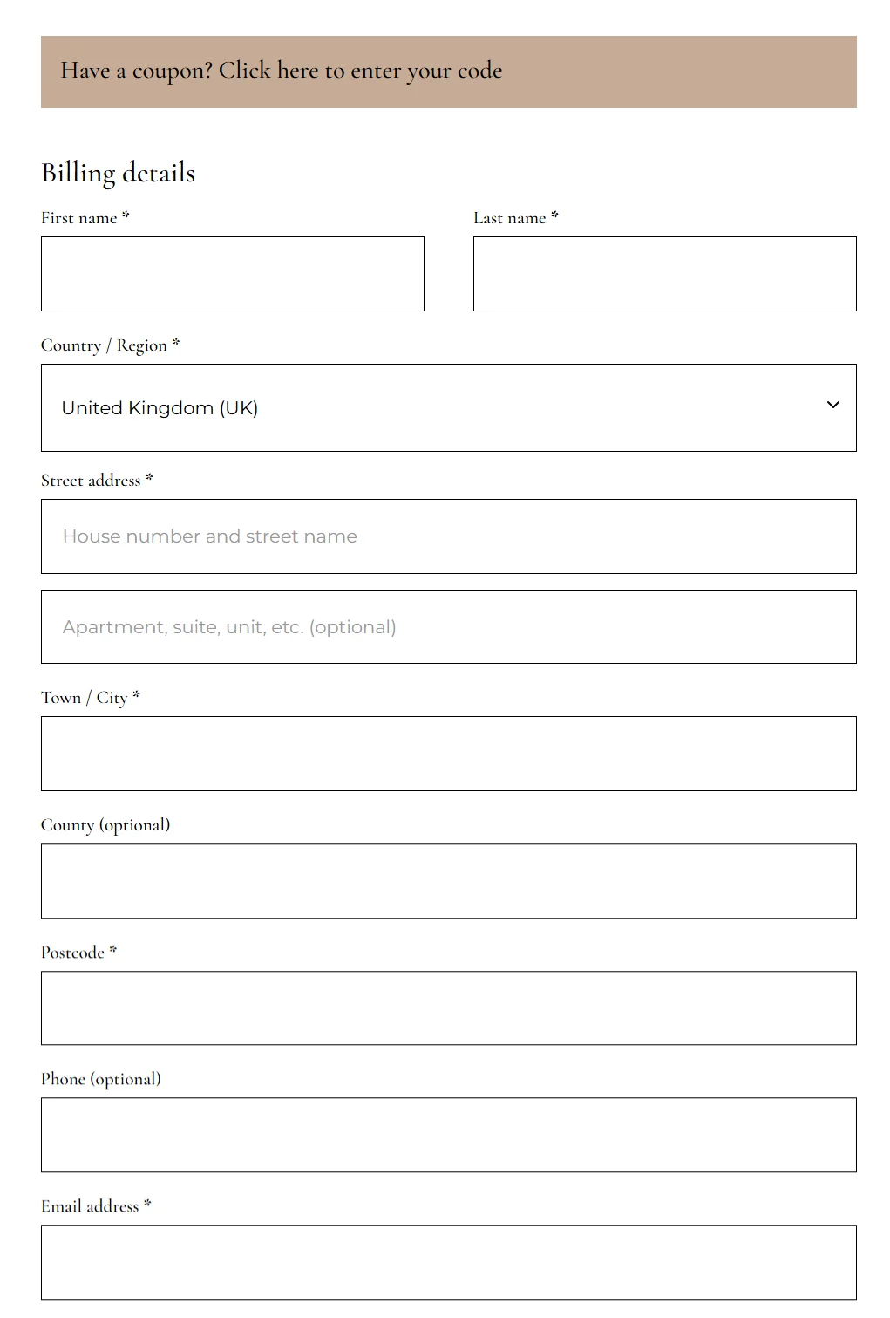
Task: Click into the Last name text box
Action: [664, 274]
